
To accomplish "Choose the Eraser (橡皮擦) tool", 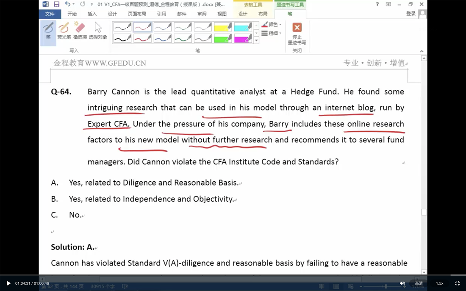I will click(80, 31).
